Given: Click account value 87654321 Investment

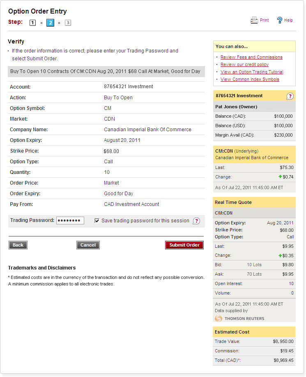Looking at the screenshot, I should (x=128, y=87).
